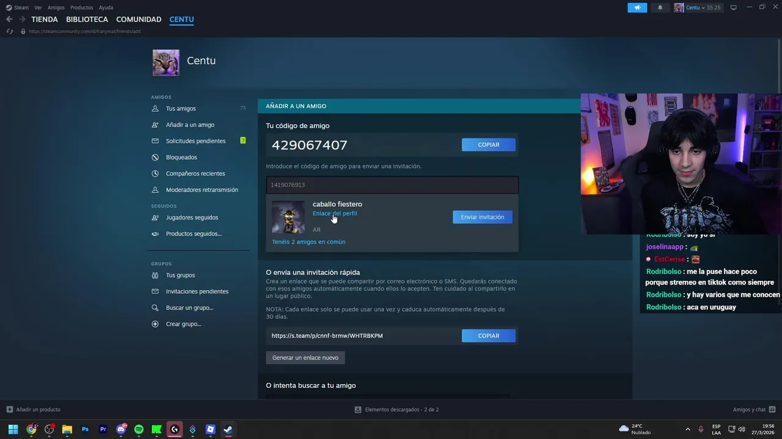Open the Productos menu
The width and height of the screenshot is (782, 439).
pyautogui.click(x=82, y=7)
